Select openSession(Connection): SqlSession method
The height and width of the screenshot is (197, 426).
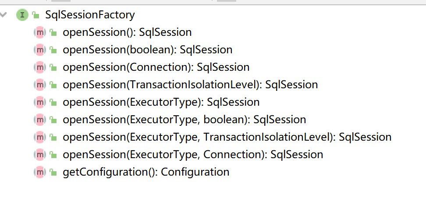(x=156, y=67)
